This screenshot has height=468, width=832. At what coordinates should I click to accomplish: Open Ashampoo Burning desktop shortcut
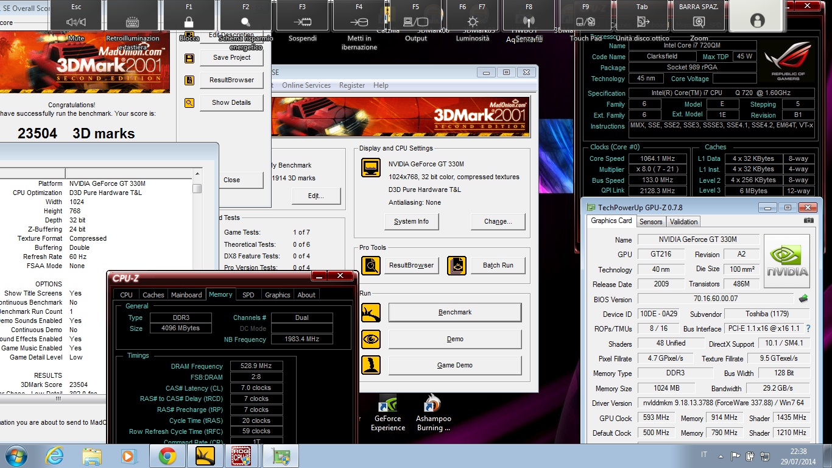(x=433, y=413)
